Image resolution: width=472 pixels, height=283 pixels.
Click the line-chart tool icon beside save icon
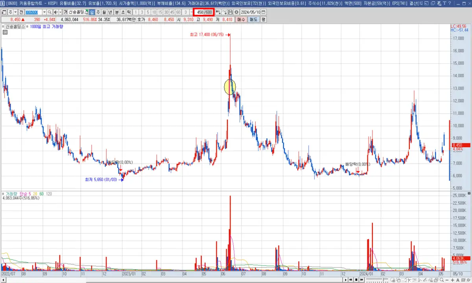[224, 12]
